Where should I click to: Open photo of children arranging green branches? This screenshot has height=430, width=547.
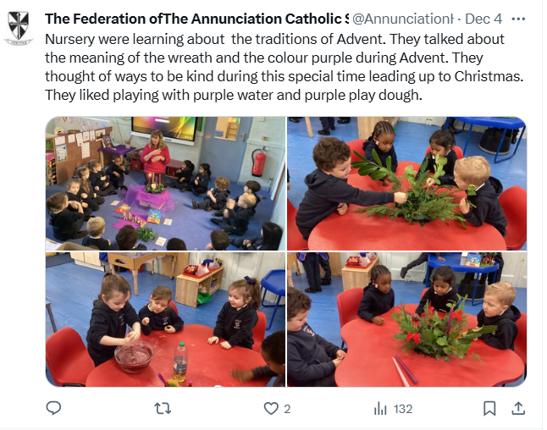[x=406, y=184]
